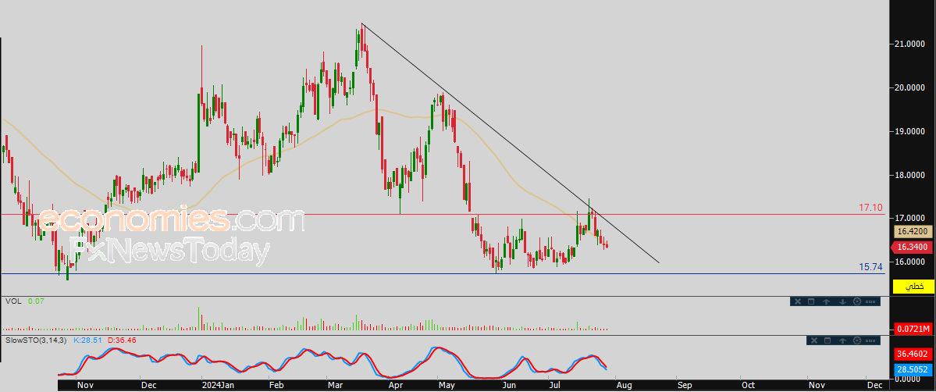Move the VOL panel down
936x392 pixels.
(842, 301)
